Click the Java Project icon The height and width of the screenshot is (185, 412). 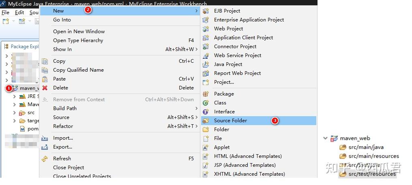(206, 64)
